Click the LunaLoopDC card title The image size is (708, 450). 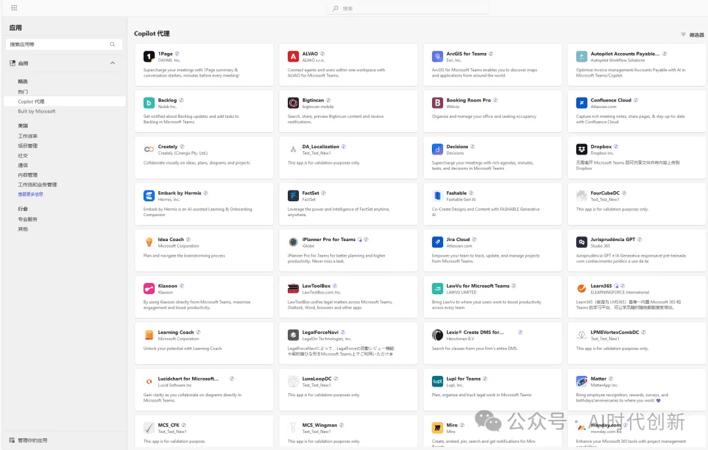point(317,379)
